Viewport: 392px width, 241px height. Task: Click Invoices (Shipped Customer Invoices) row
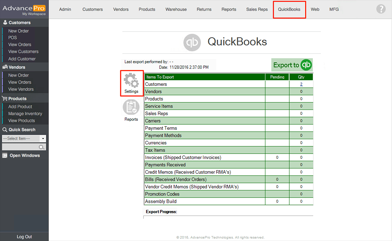click(228, 157)
